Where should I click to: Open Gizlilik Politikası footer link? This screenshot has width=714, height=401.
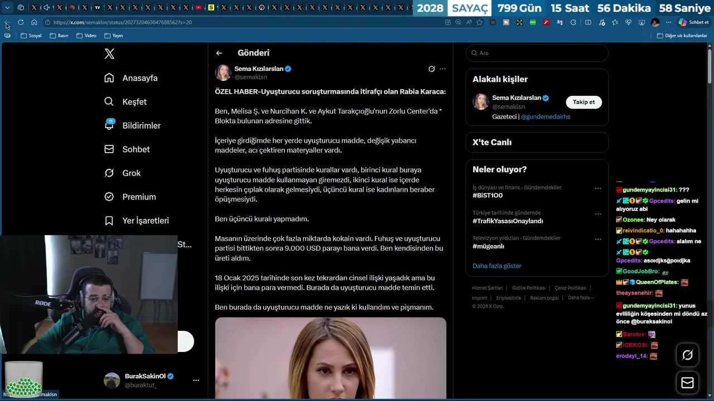click(529, 288)
